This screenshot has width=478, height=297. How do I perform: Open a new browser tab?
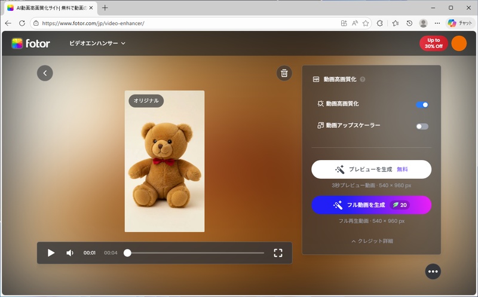[x=105, y=8]
